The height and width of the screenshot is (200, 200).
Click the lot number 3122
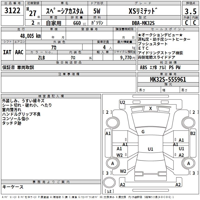tap(12, 11)
